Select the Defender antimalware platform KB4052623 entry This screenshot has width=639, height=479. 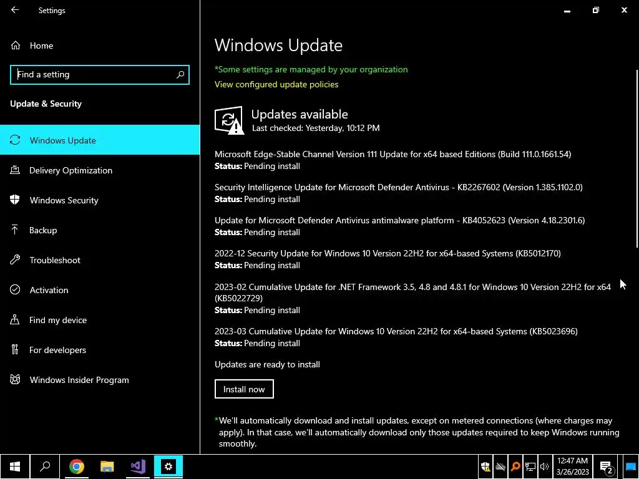pyautogui.click(x=400, y=226)
